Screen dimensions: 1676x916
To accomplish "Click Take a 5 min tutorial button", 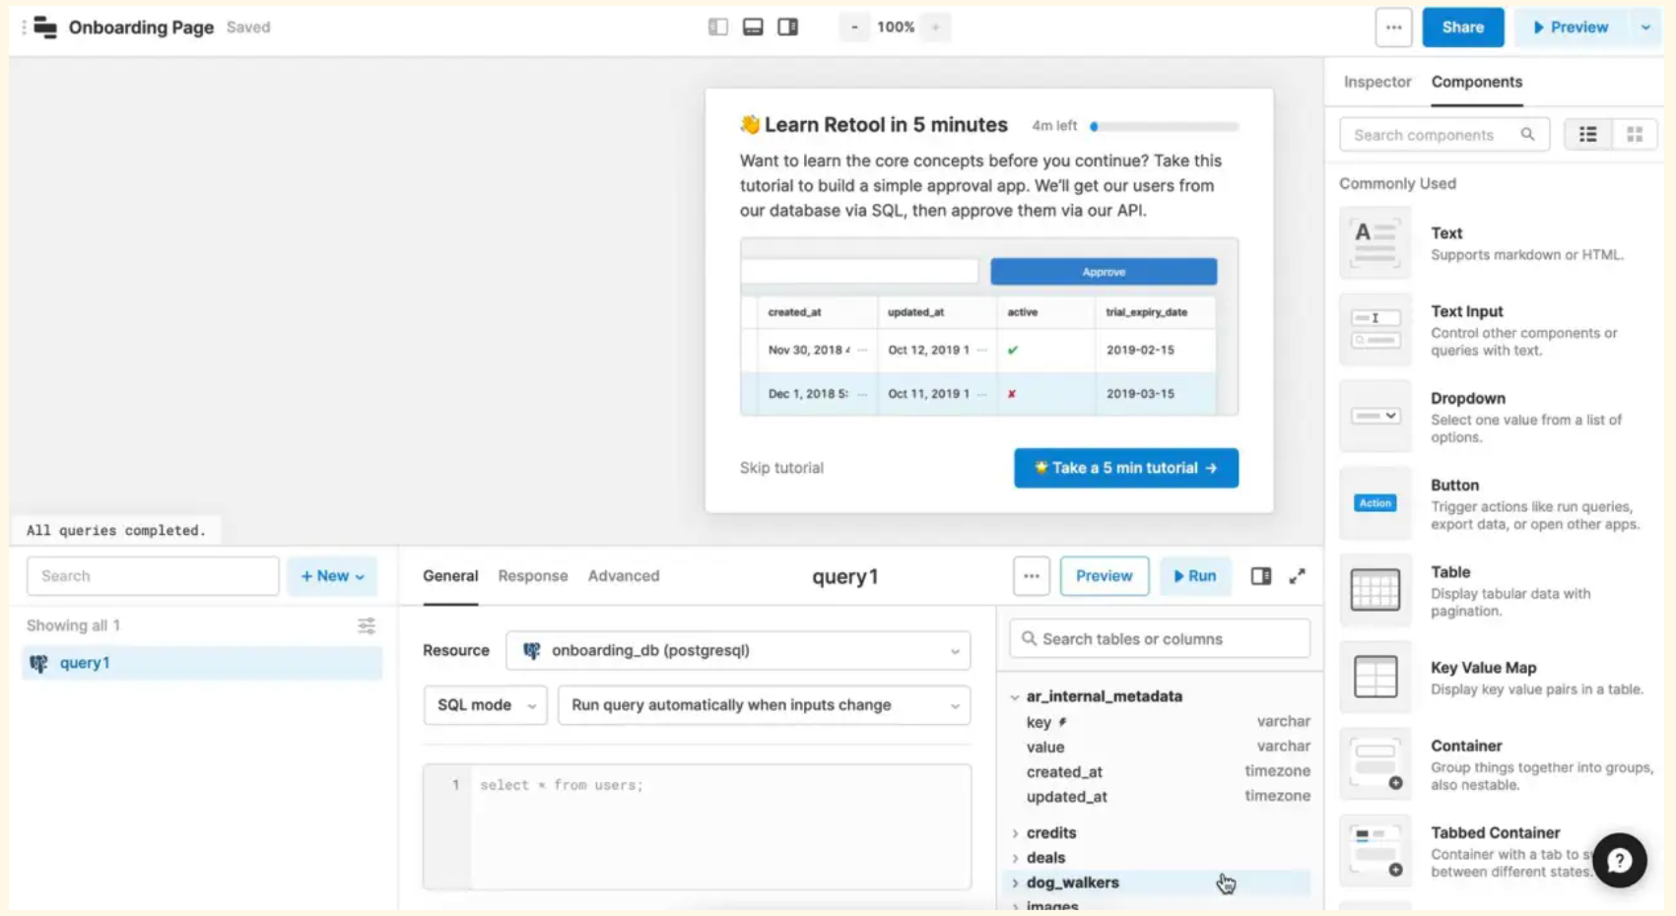I will (x=1125, y=468).
